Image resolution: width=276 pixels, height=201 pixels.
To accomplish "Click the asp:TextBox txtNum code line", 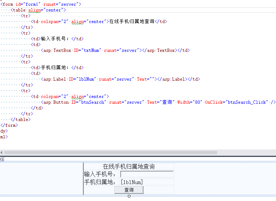I will click(115, 50).
